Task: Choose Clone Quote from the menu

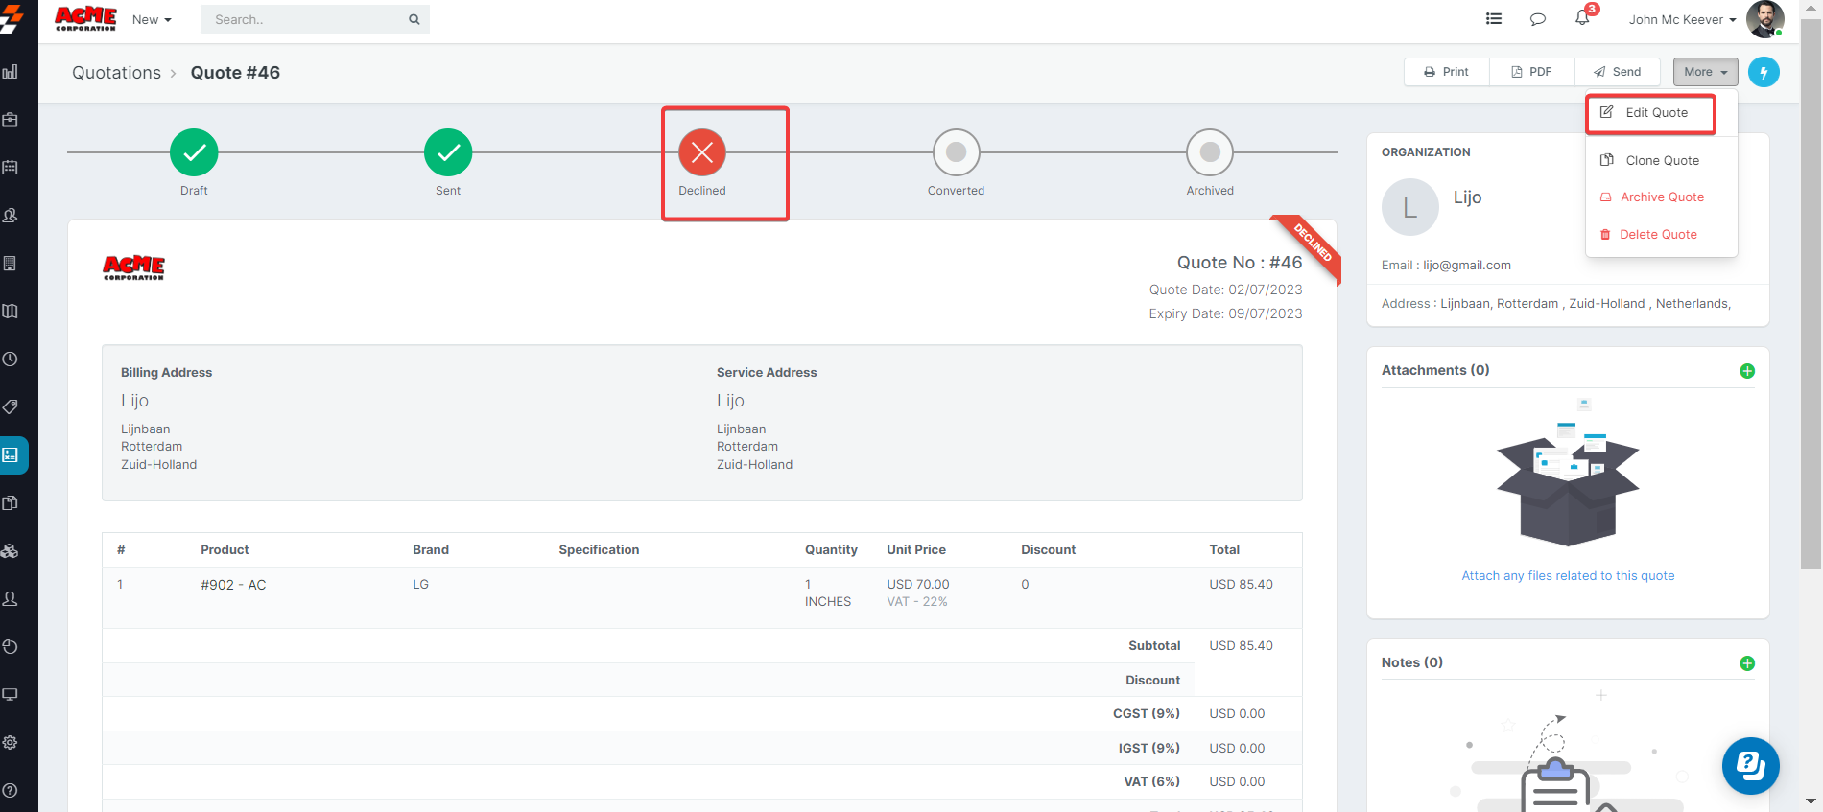Action: [x=1661, y=161]
